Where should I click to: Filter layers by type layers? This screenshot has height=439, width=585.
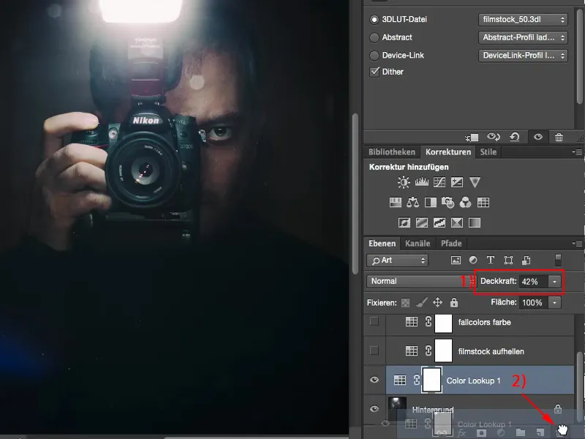490,260
